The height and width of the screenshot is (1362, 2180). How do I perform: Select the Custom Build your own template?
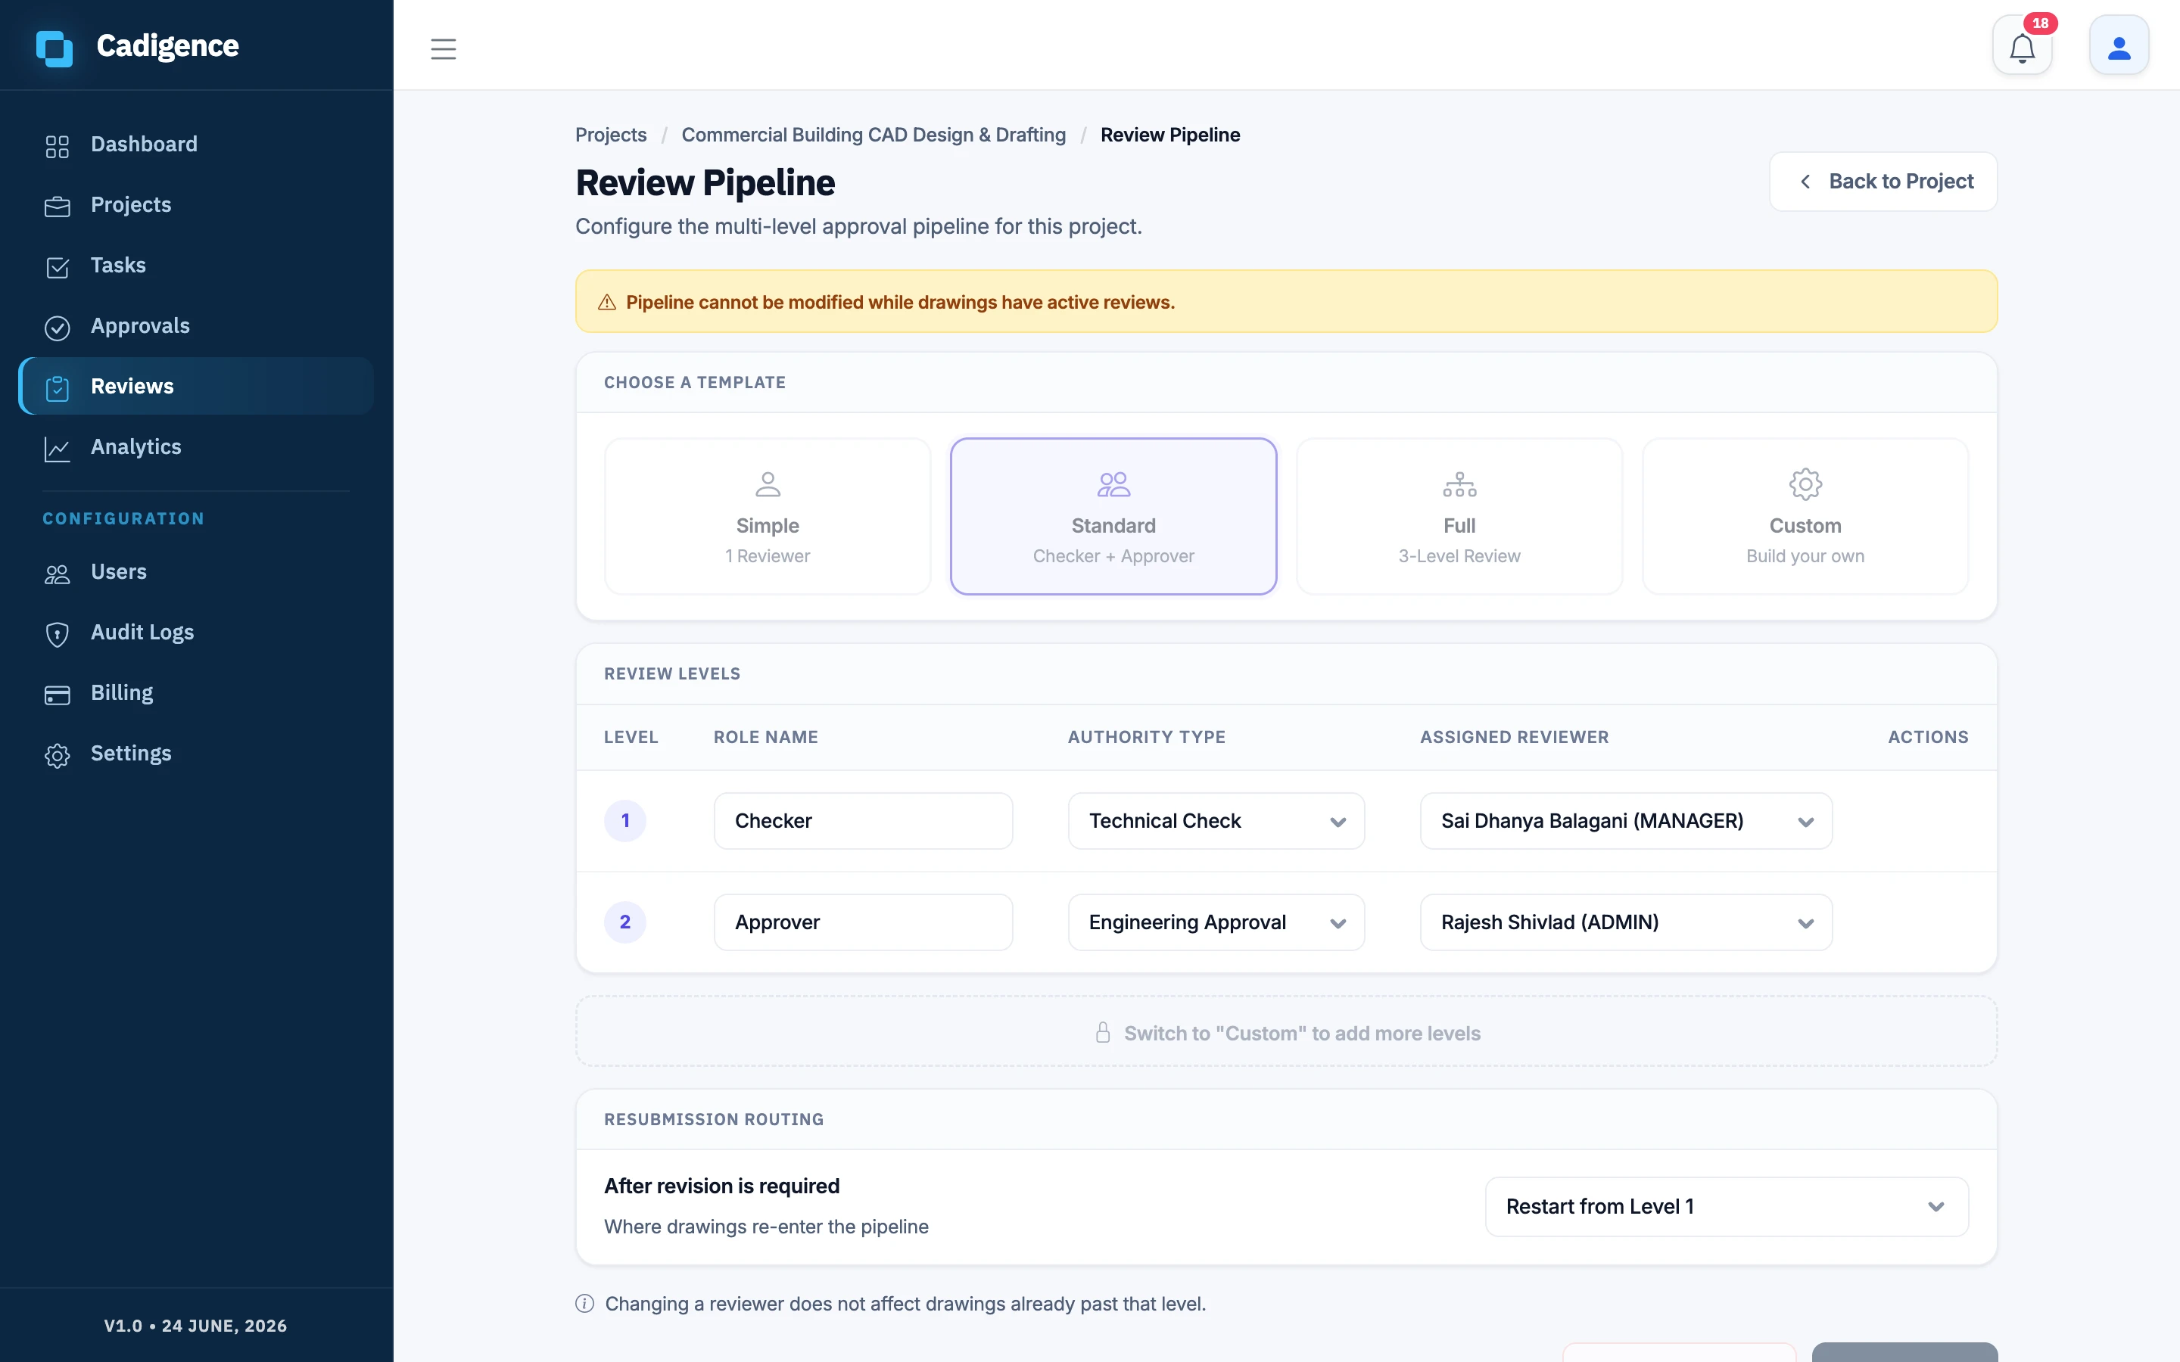1805,516
